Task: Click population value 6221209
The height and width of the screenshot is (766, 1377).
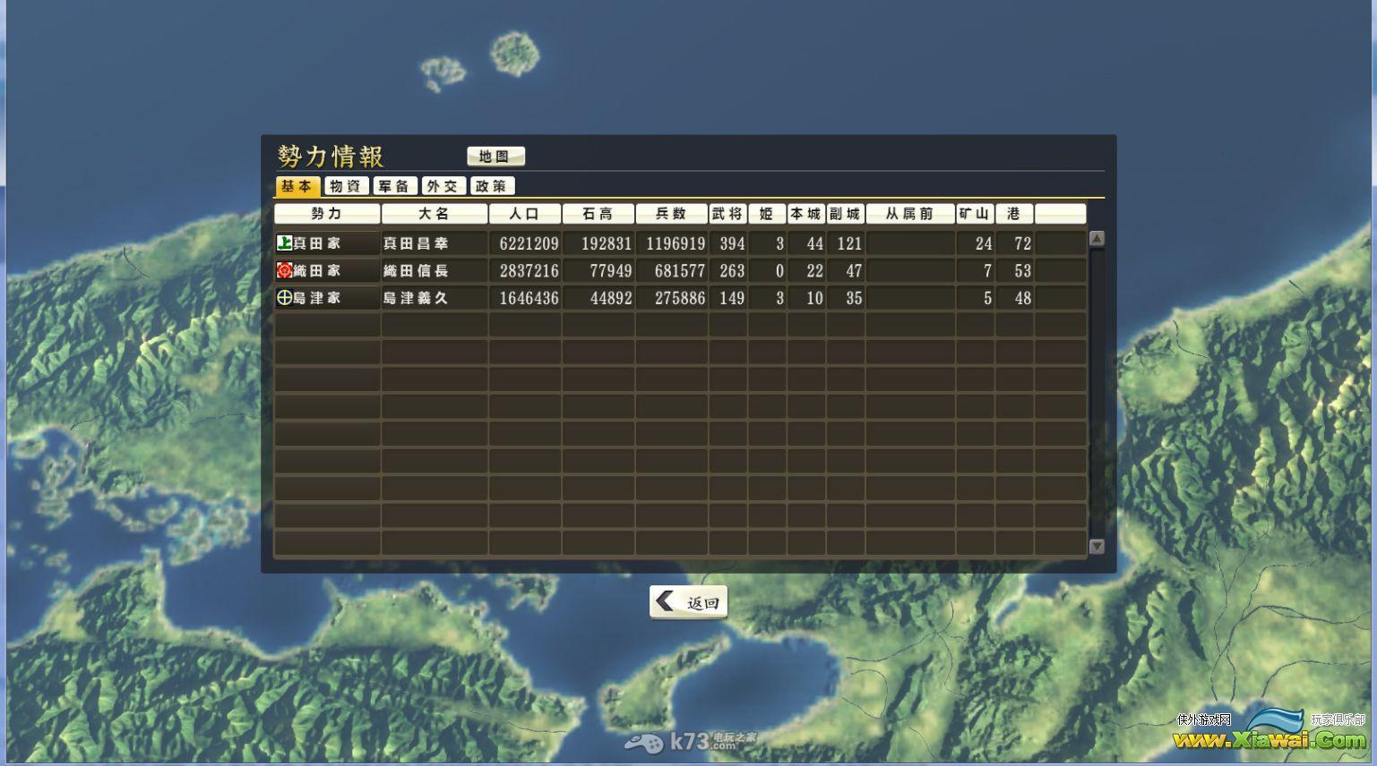Action: pyautogui.click(x=529, y=243)
